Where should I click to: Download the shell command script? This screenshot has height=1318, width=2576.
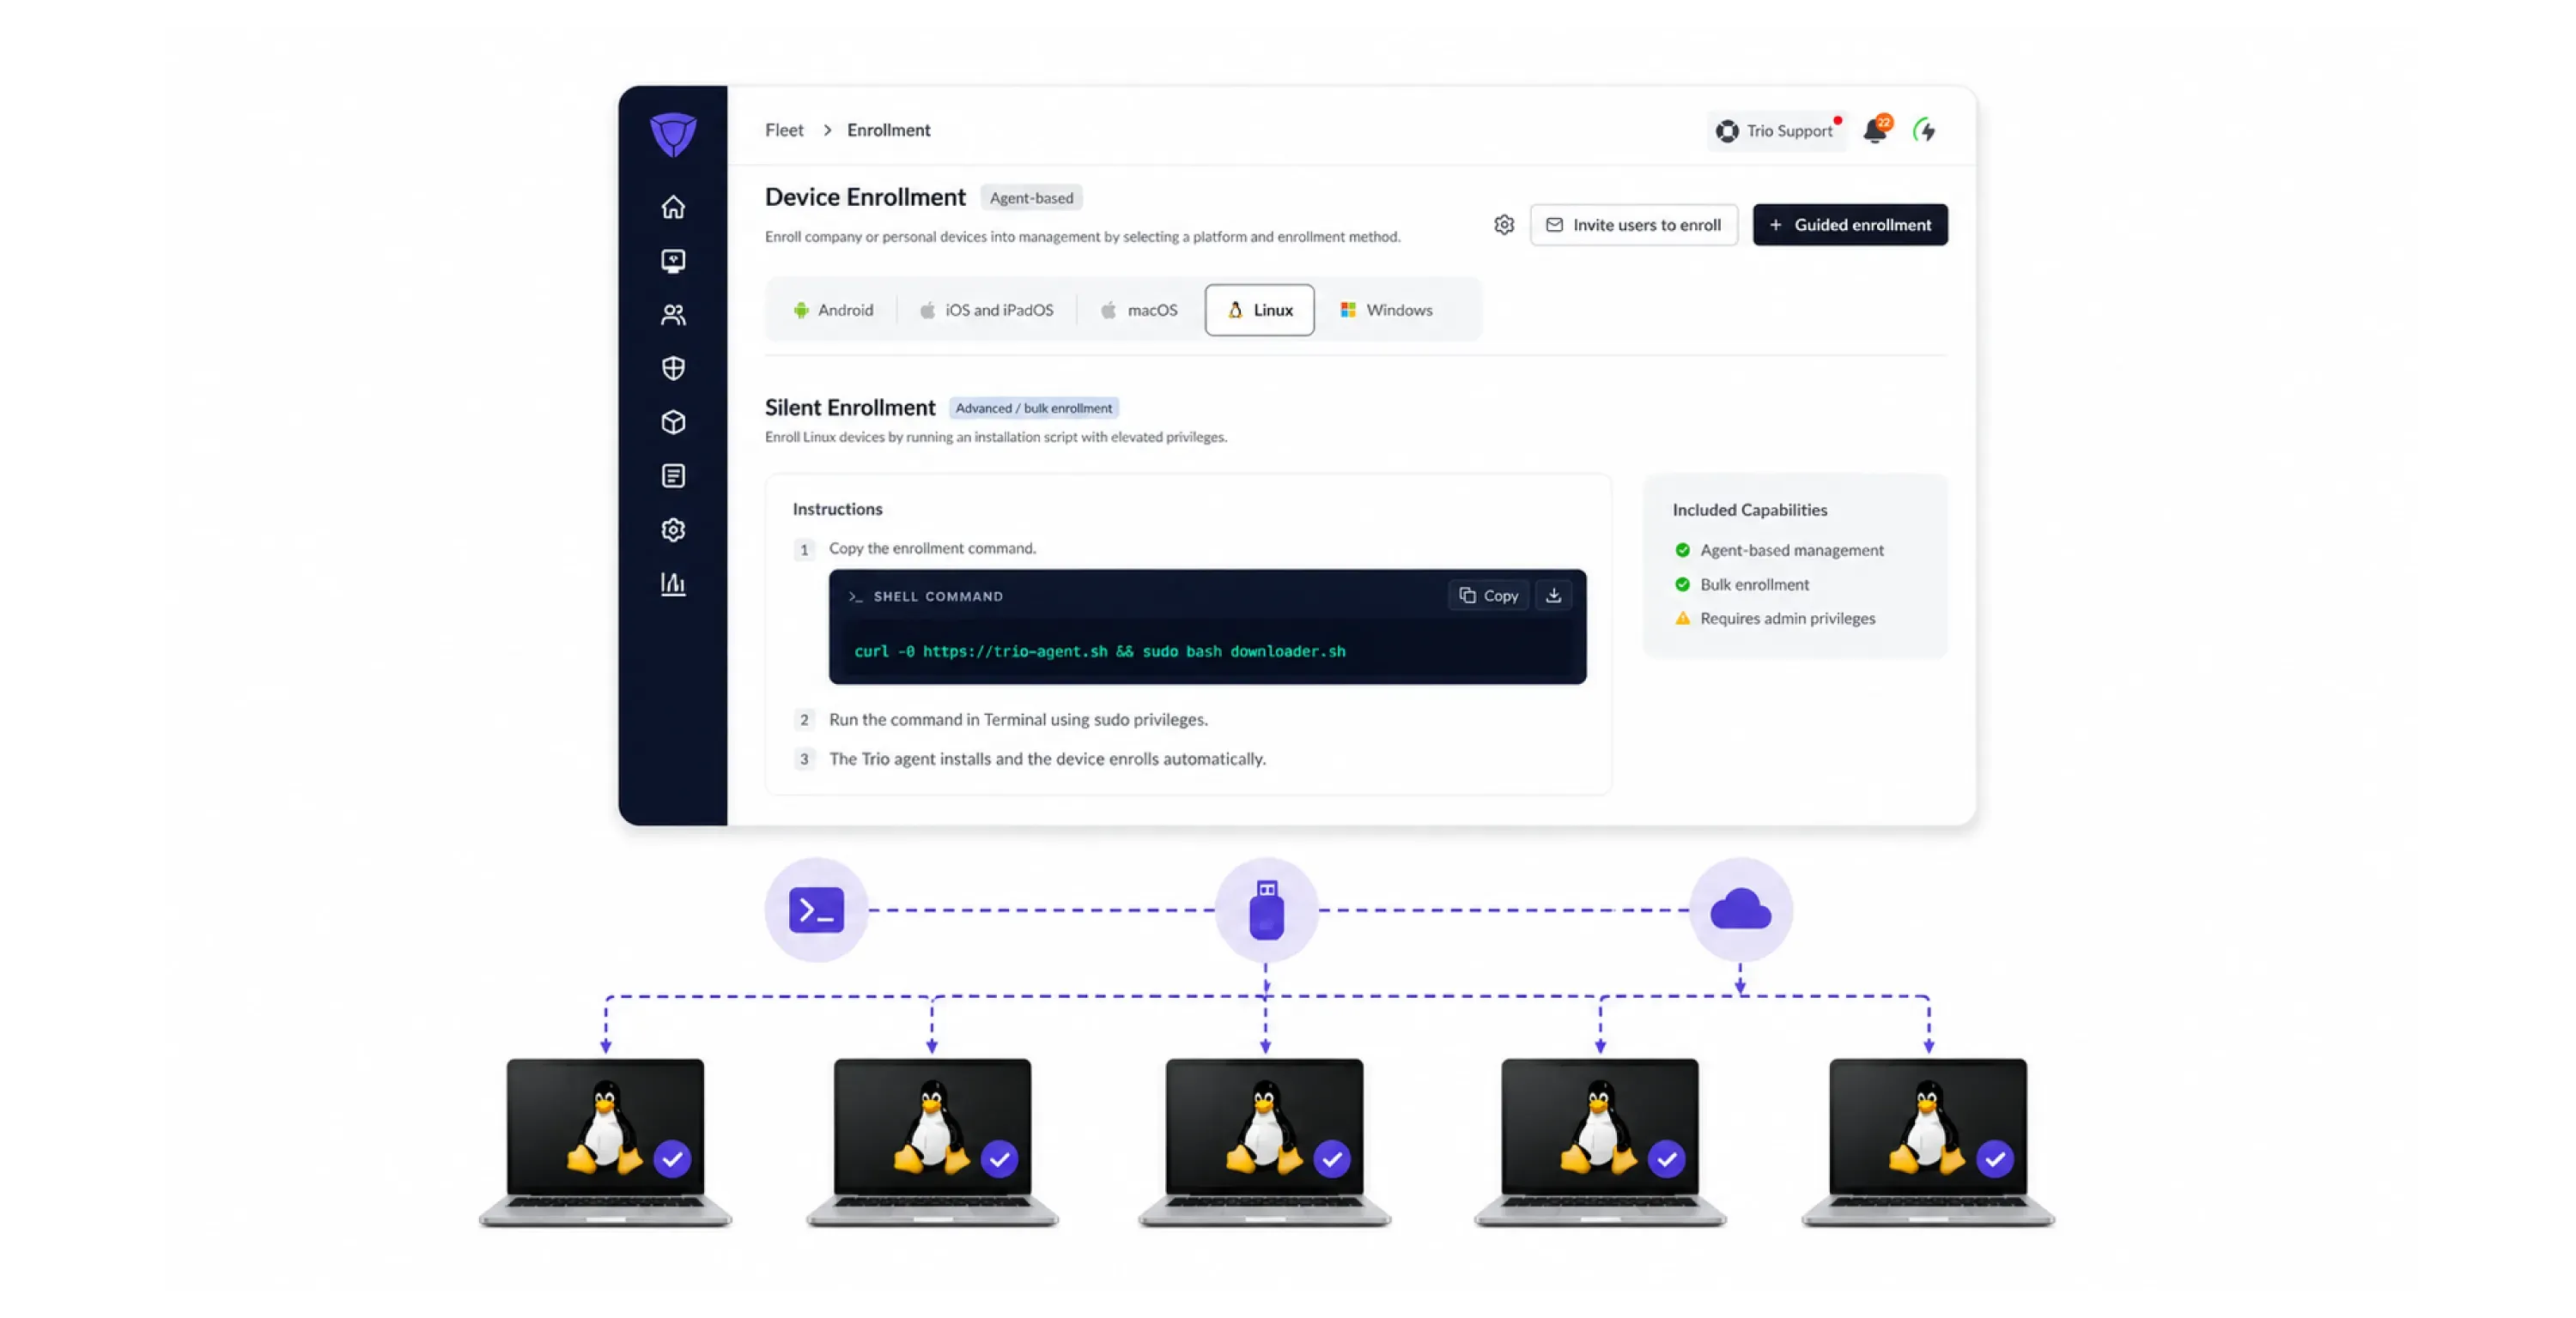[x=1553, y=596]
